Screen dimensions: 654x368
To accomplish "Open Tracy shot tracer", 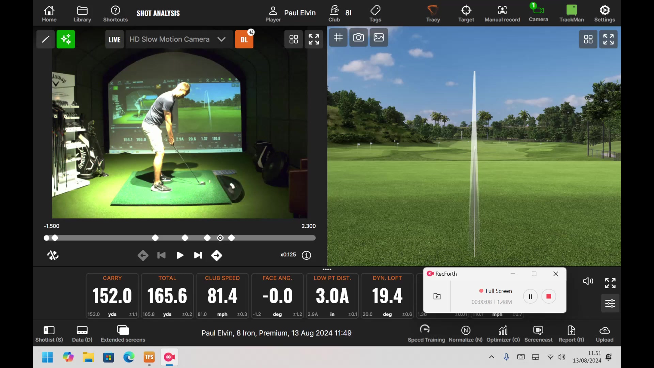I will (433, 13).
